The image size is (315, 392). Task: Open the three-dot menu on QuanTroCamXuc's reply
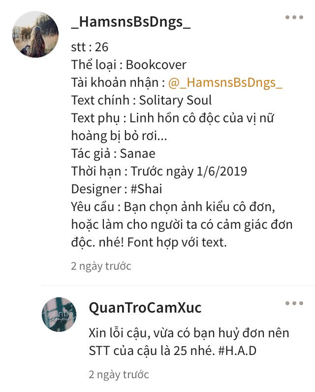tap(294, 303)
